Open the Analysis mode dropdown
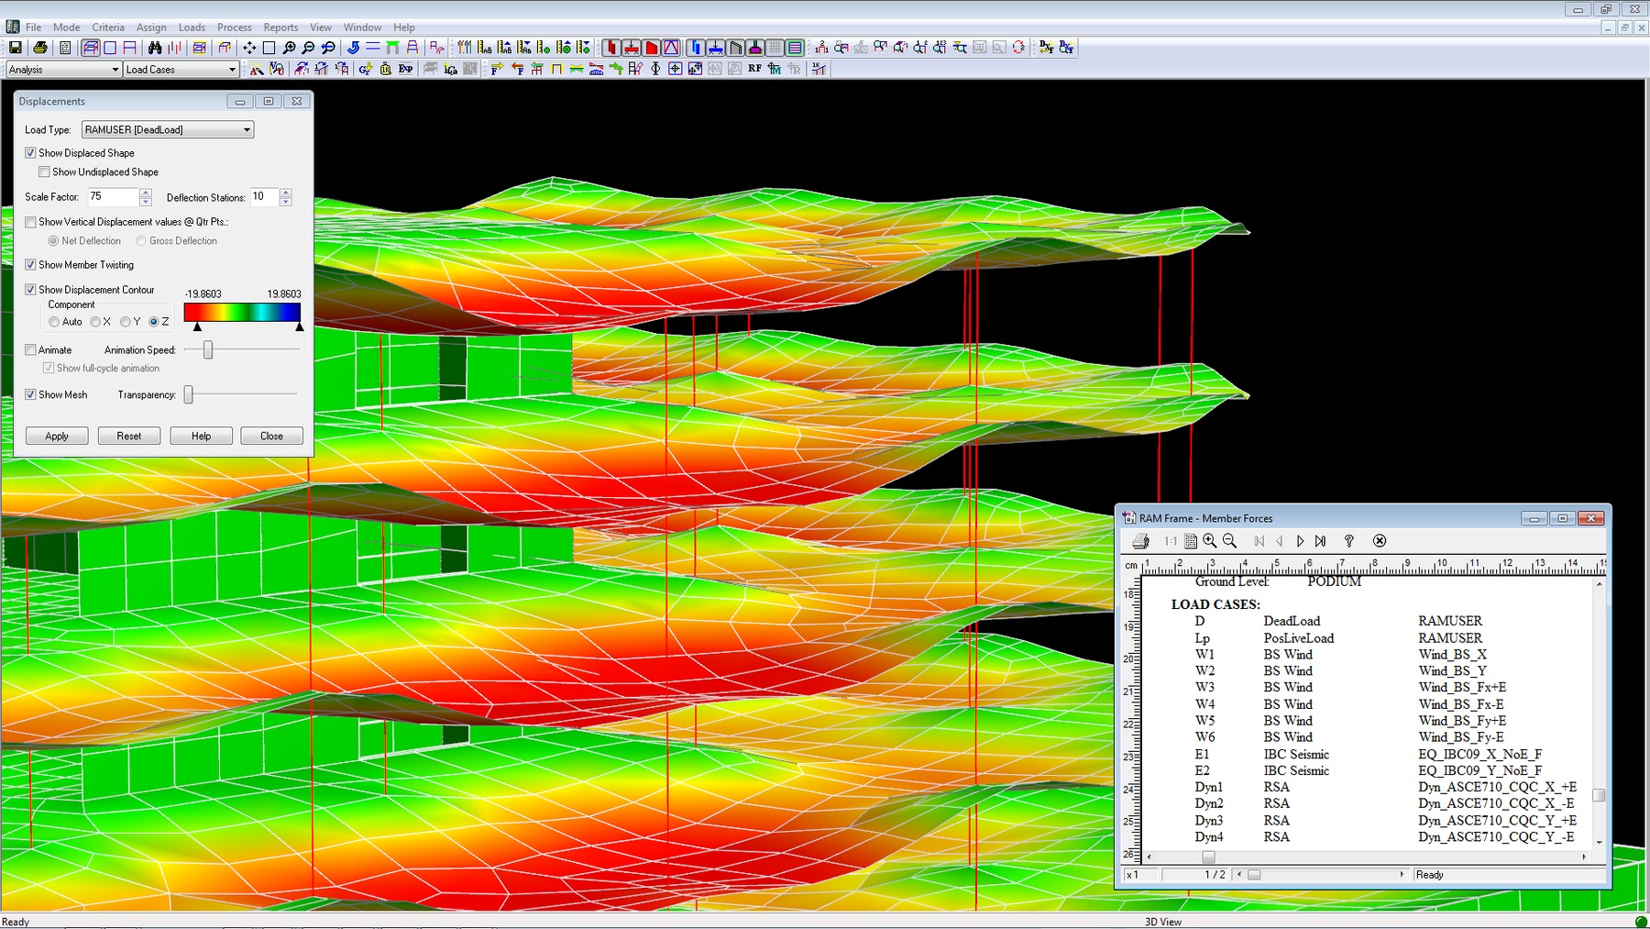Image resolution: width=1650 pixels, height=929 pixels. [x=64, y=70]
